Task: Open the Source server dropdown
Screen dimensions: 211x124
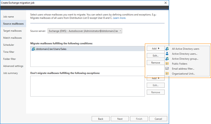Action: [x=85, y=31]
